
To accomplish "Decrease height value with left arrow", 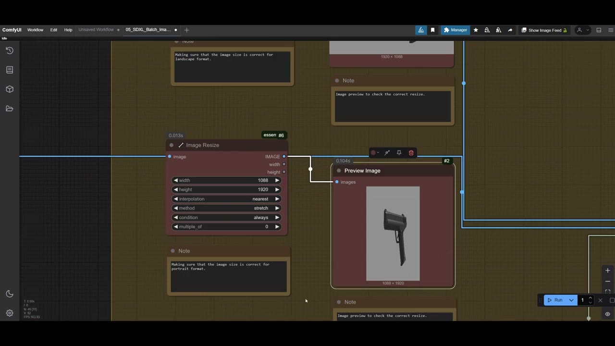I will coord(175,189).
